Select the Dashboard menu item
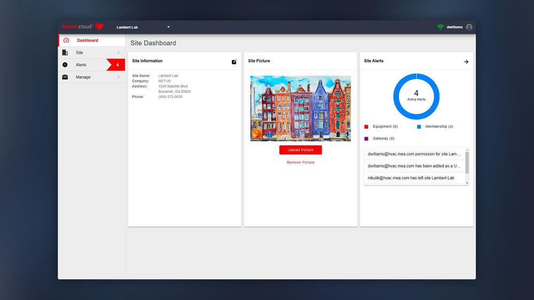This screenshot has height=300, width=534. pos(88,40)
